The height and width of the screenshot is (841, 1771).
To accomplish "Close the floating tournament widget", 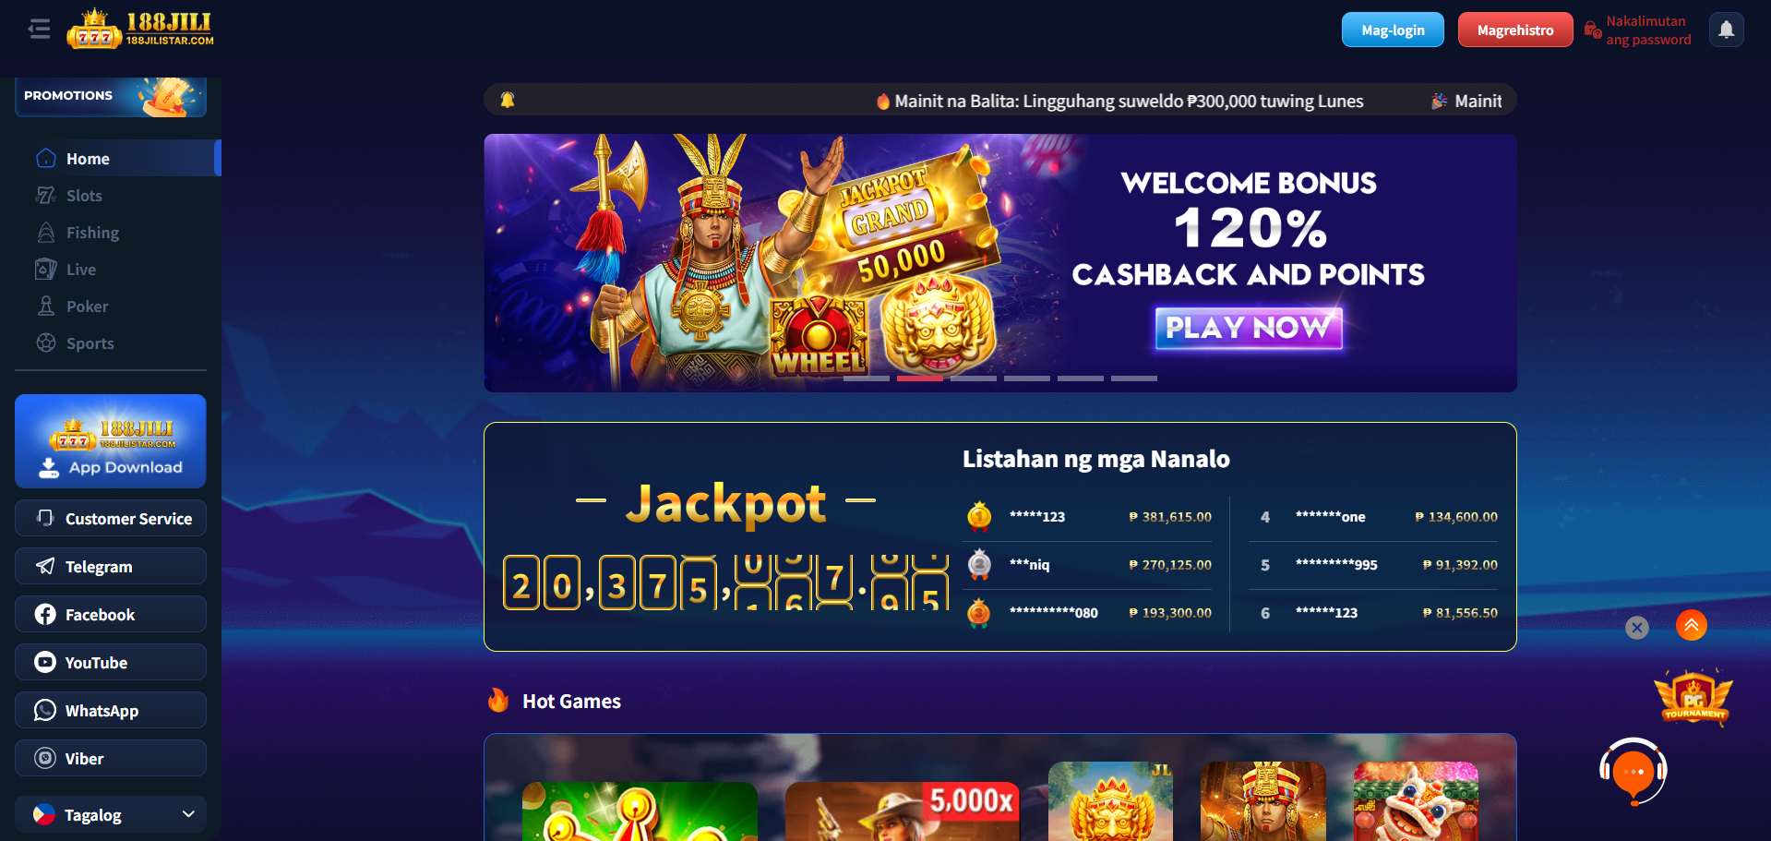I will tap(1636, 628).
